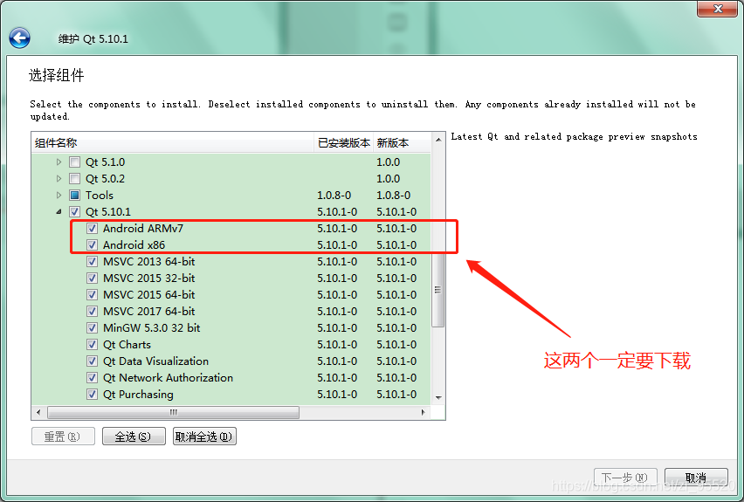
Task: Check the Qt 5.0.2 checkbox
Action: click(74, 179)
